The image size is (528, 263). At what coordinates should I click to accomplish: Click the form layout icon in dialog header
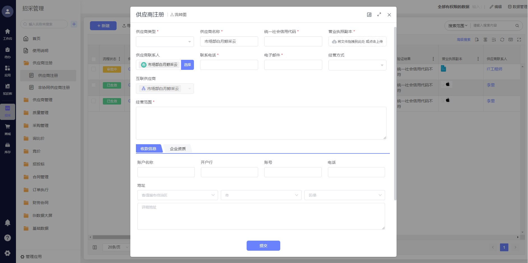coord(369,15)
